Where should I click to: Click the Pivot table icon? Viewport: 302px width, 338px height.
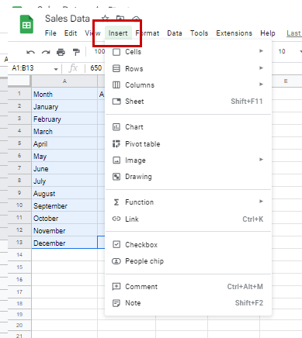[x=116, y=144]
